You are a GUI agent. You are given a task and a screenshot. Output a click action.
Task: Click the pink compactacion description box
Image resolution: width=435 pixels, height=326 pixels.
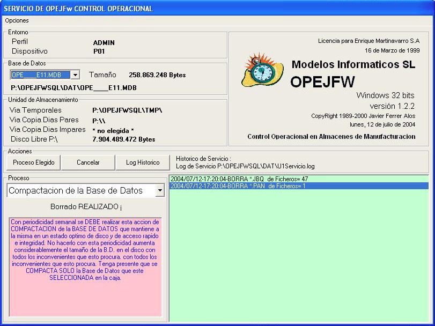click(x=85, y=267)
